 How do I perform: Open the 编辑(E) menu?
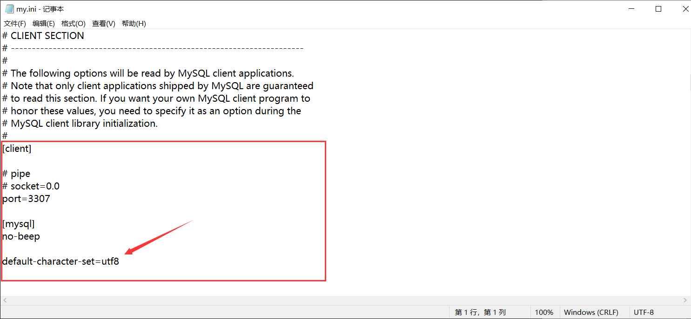44,24
